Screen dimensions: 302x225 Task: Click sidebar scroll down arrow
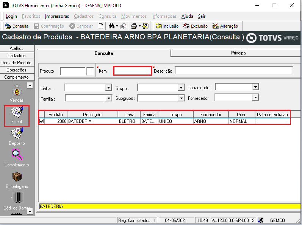pyautogui.click(x=30, y=211)
